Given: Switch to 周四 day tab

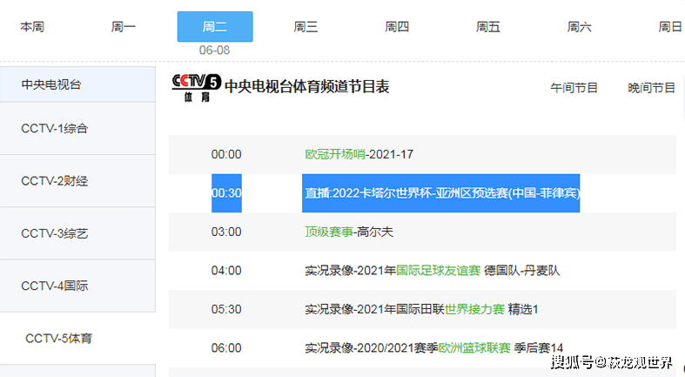Looking at the screenshot, I should (397, 27).
